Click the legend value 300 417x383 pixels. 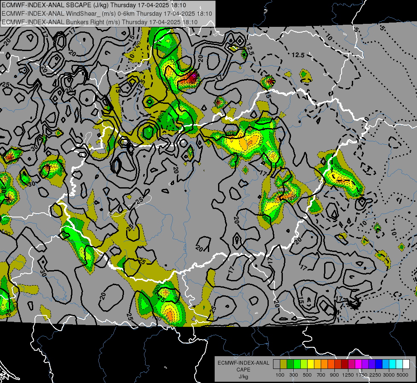pos(293,375)
